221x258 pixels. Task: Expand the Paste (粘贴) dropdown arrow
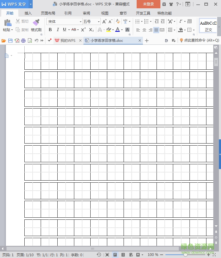click(12, 30)
